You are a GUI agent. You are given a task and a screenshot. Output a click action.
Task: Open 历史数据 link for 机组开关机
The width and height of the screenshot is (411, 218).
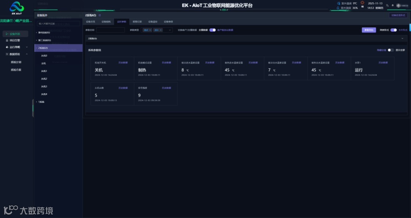pyautogui.click(x=123, y=63)
